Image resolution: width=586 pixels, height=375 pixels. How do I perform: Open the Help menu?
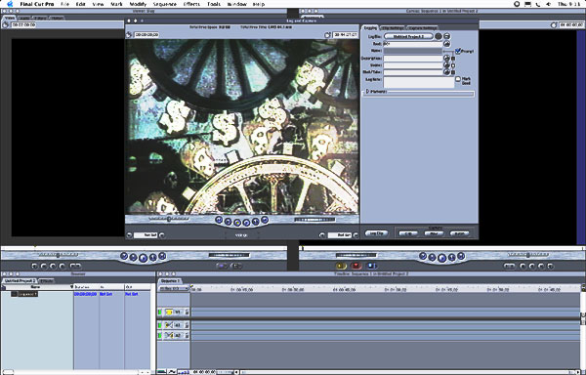(x=259, y=4)
